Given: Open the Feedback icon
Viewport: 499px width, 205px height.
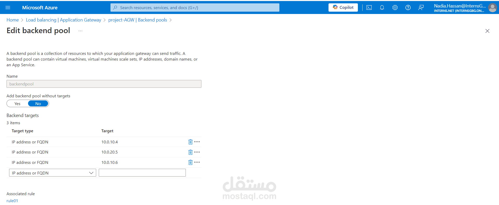Looking at the screenshot, I should (x=421, y=8).
